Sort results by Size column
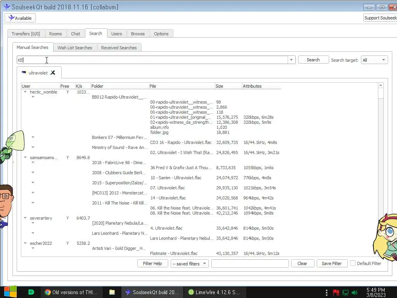The height and width of the screenshot is (298, 397). pos(228,86)
